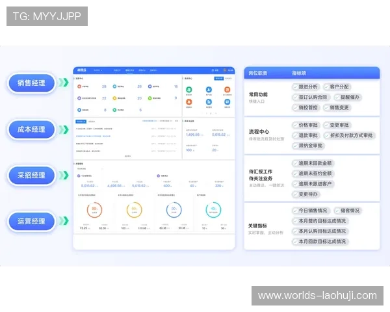390x312 pixels.
Task: Click the 今日销售情况 tag
Action: click(311, 211)
